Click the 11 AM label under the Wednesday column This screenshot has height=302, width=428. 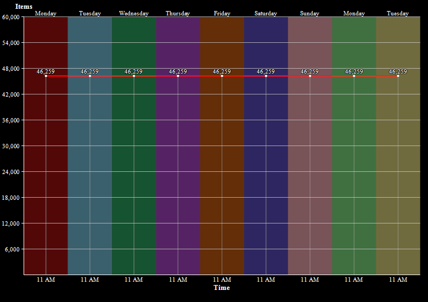point(134,279)
